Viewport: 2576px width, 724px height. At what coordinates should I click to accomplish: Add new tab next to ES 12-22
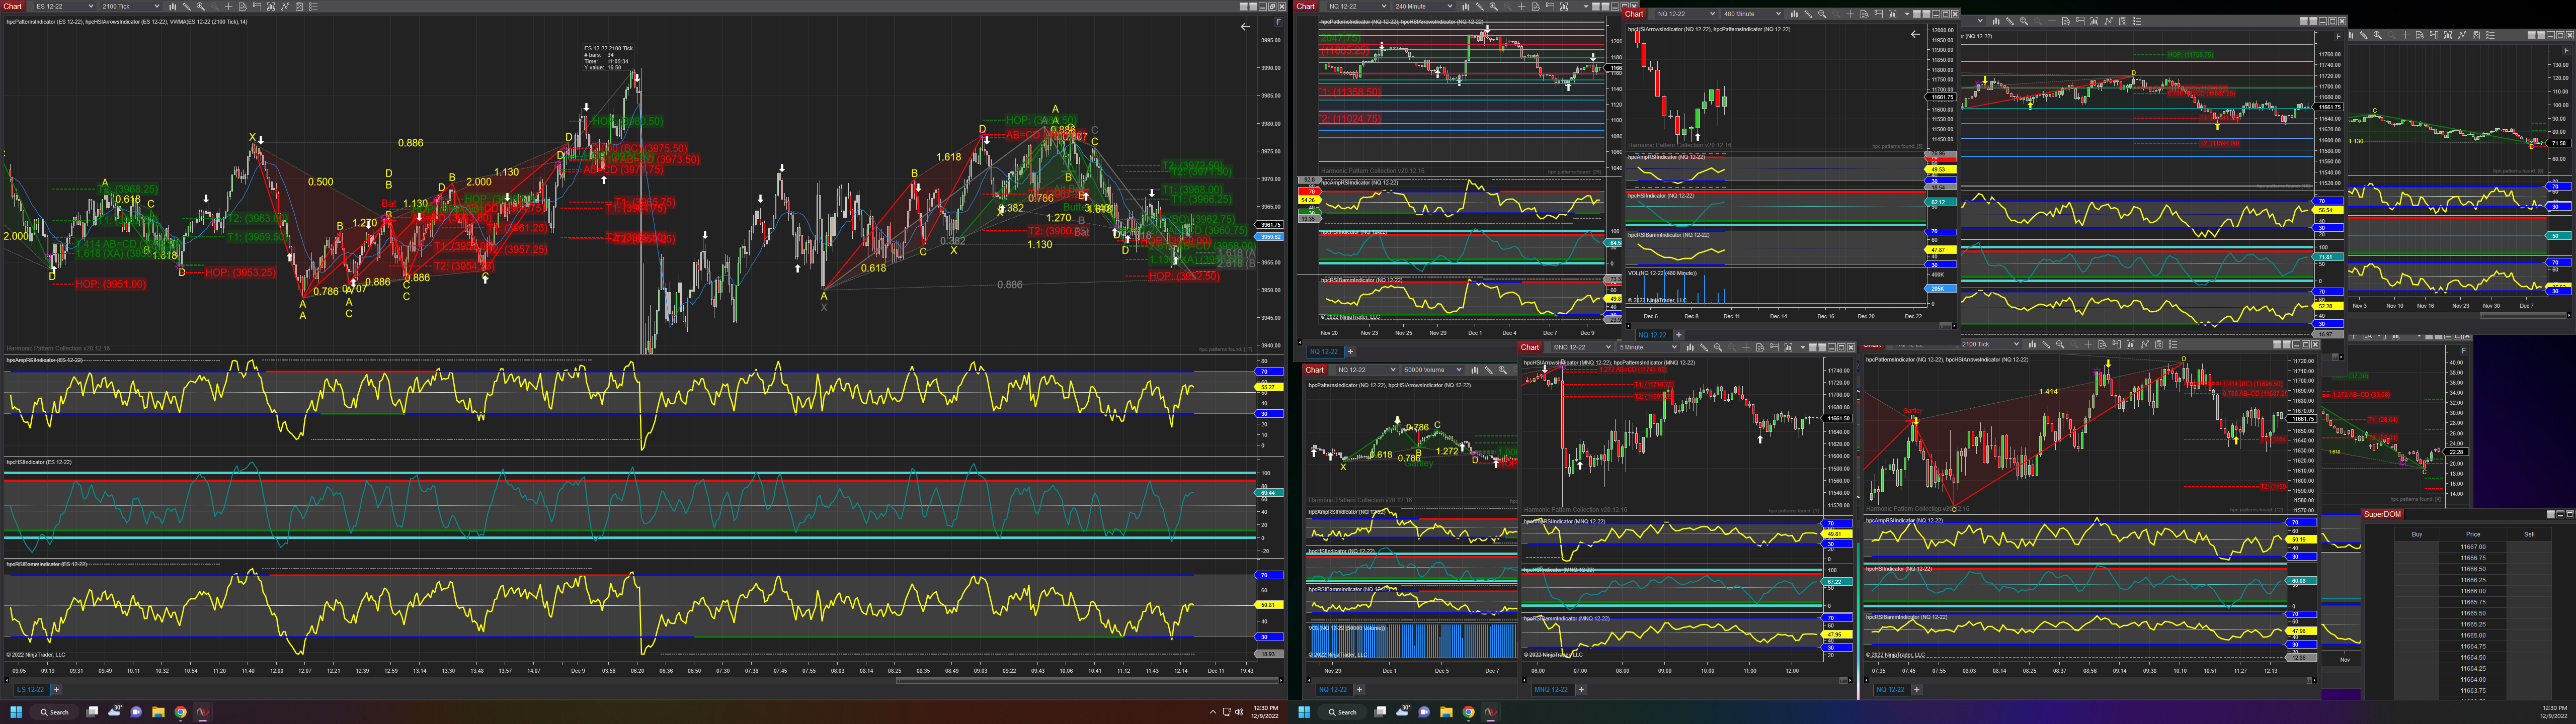(x=56, y=689)
